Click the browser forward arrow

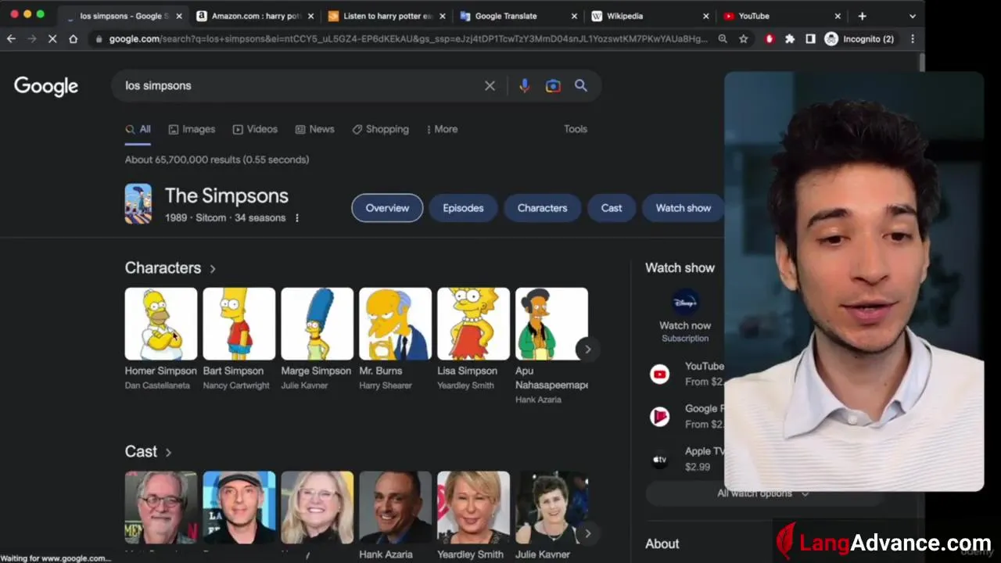click(32, 38)
